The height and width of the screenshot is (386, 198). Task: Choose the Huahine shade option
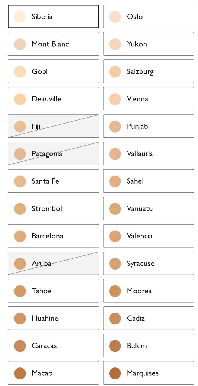53,318
